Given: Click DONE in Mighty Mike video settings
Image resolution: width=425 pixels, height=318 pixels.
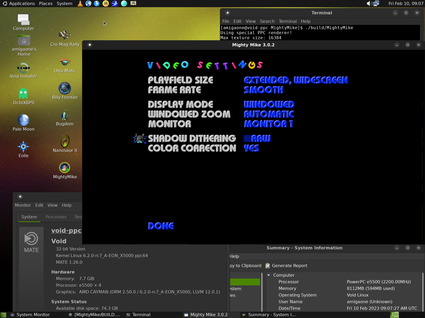Looking at the screenshot, I should (161, 226).
